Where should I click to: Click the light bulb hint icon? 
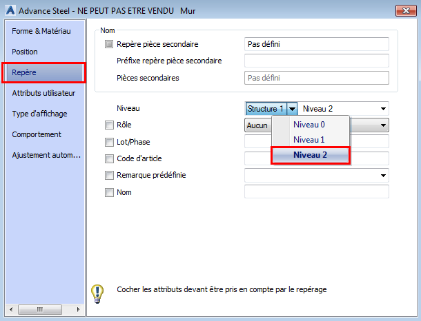(97, 293)
